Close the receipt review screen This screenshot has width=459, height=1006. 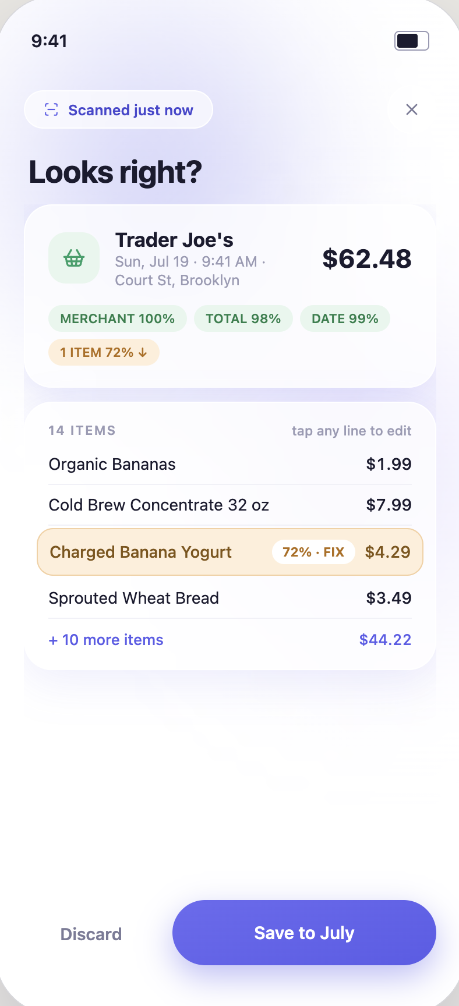tap(412, 109)
